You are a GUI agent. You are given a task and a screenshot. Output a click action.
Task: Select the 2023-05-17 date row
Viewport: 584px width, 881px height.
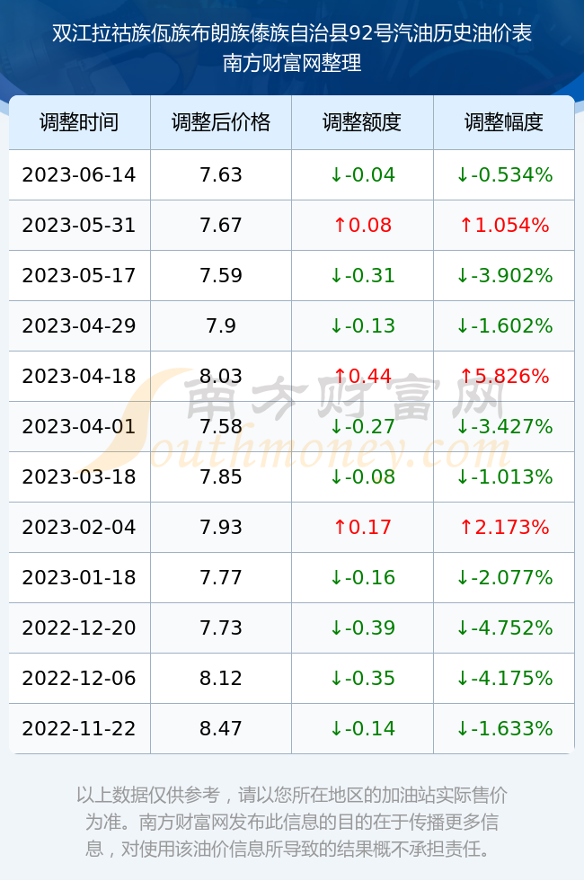pos(291,275)
